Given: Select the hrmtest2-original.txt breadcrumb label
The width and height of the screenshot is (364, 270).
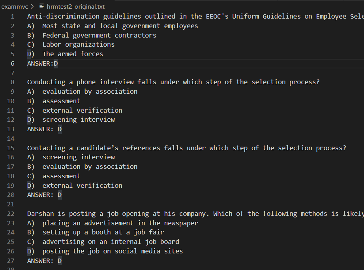Looking at the screenshot, I should tap(75, 6).
